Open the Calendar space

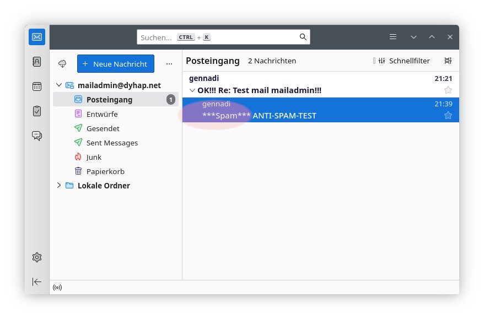click(x=37, y=86)
